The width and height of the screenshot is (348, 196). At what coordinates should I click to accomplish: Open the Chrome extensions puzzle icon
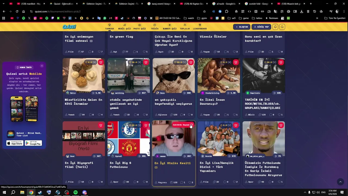pos(227,11)
